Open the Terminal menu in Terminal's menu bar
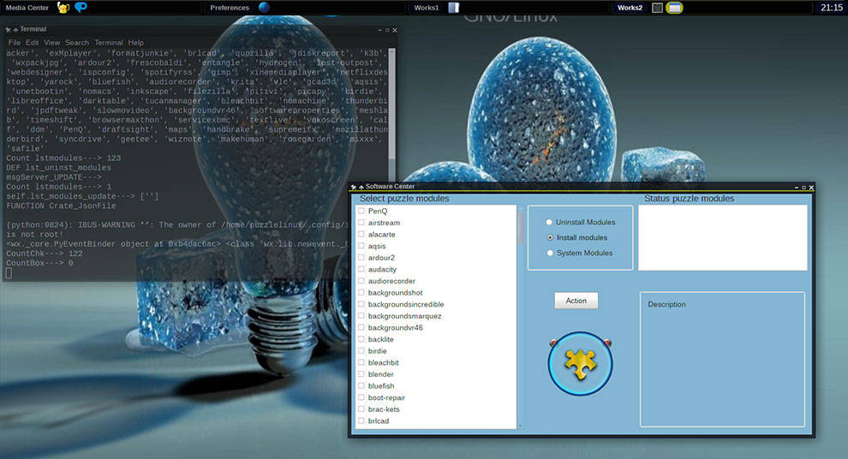Image resolution: width=848 pixels, height=459 pixels. click(109, 42)
